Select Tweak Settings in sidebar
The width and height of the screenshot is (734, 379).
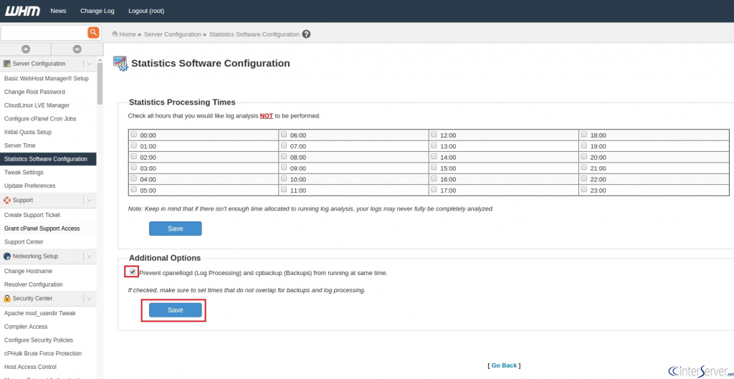[24, 173]
